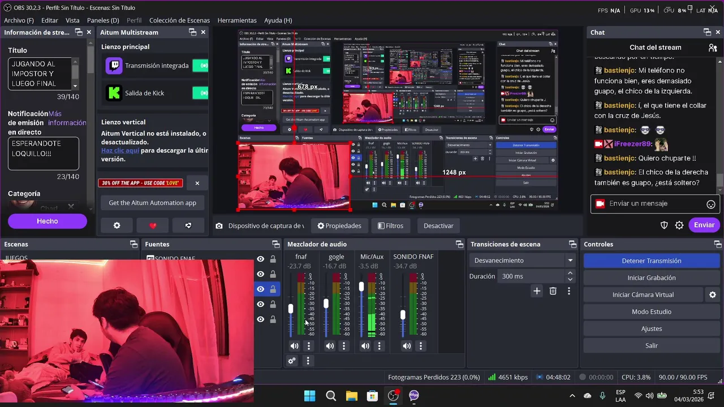The height and width of the screenshot is (407, 724).
Task: Mute the gogle audio channel
Action: [330, 346]
